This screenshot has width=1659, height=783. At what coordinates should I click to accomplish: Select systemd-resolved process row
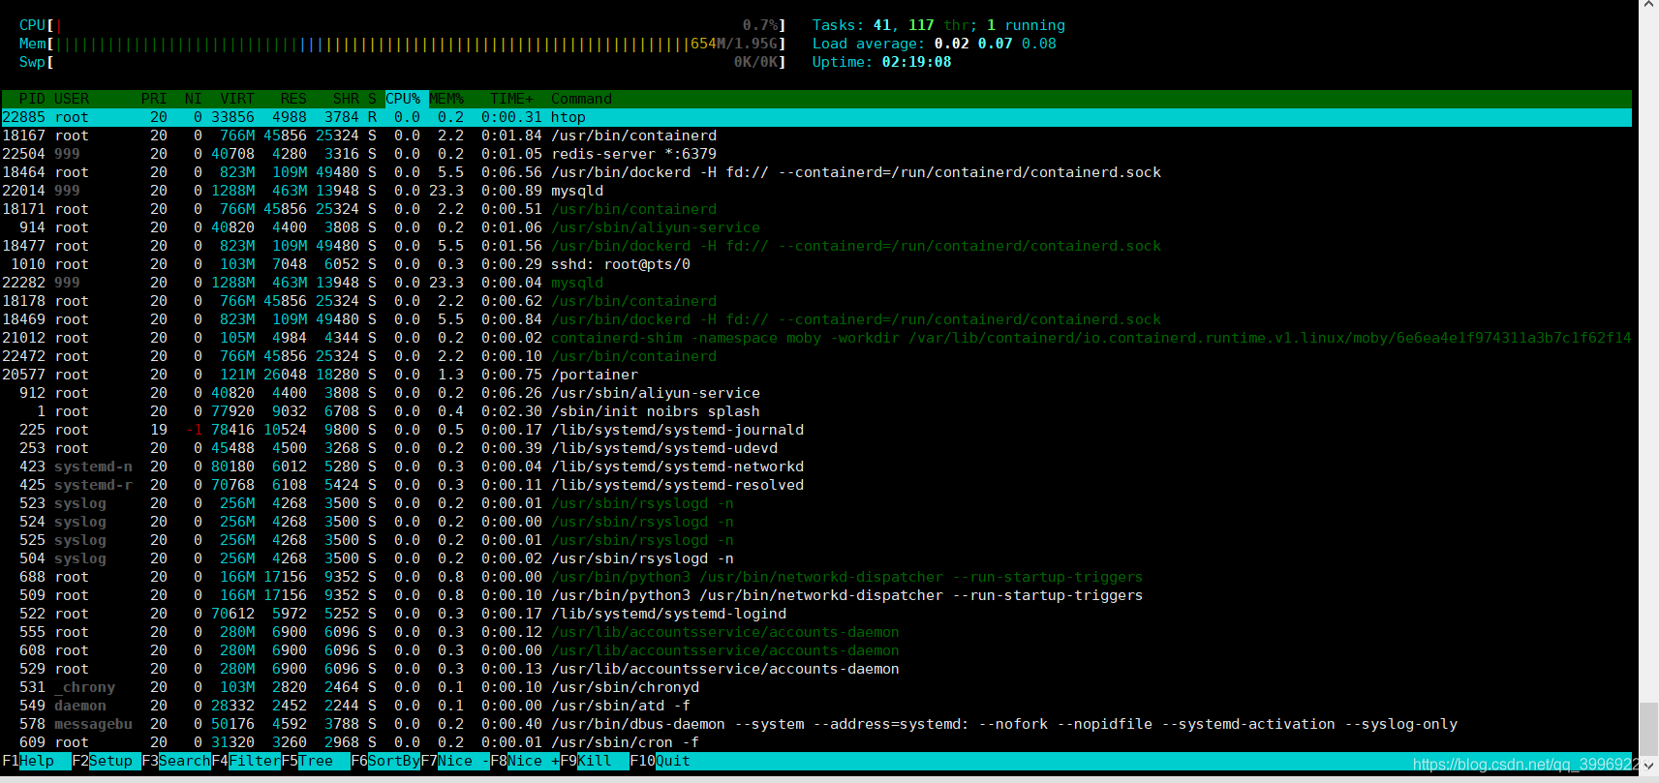coord(816,485)
